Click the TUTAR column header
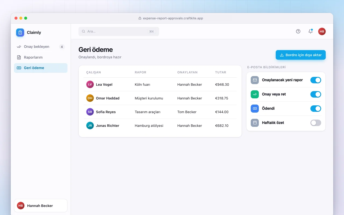Screen dimensions: 344x215 pos(221,72)
